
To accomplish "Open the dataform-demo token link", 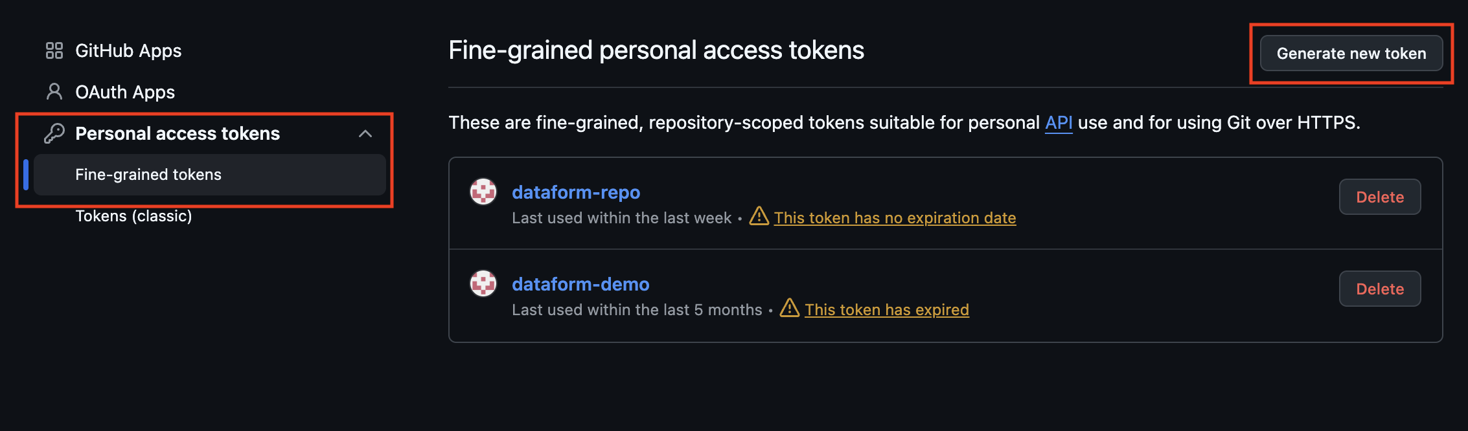I will click(580, 284).
